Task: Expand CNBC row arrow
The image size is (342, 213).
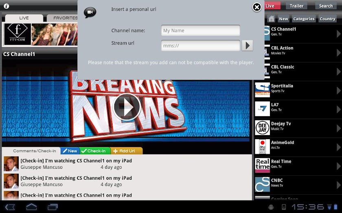Action: 338,185
